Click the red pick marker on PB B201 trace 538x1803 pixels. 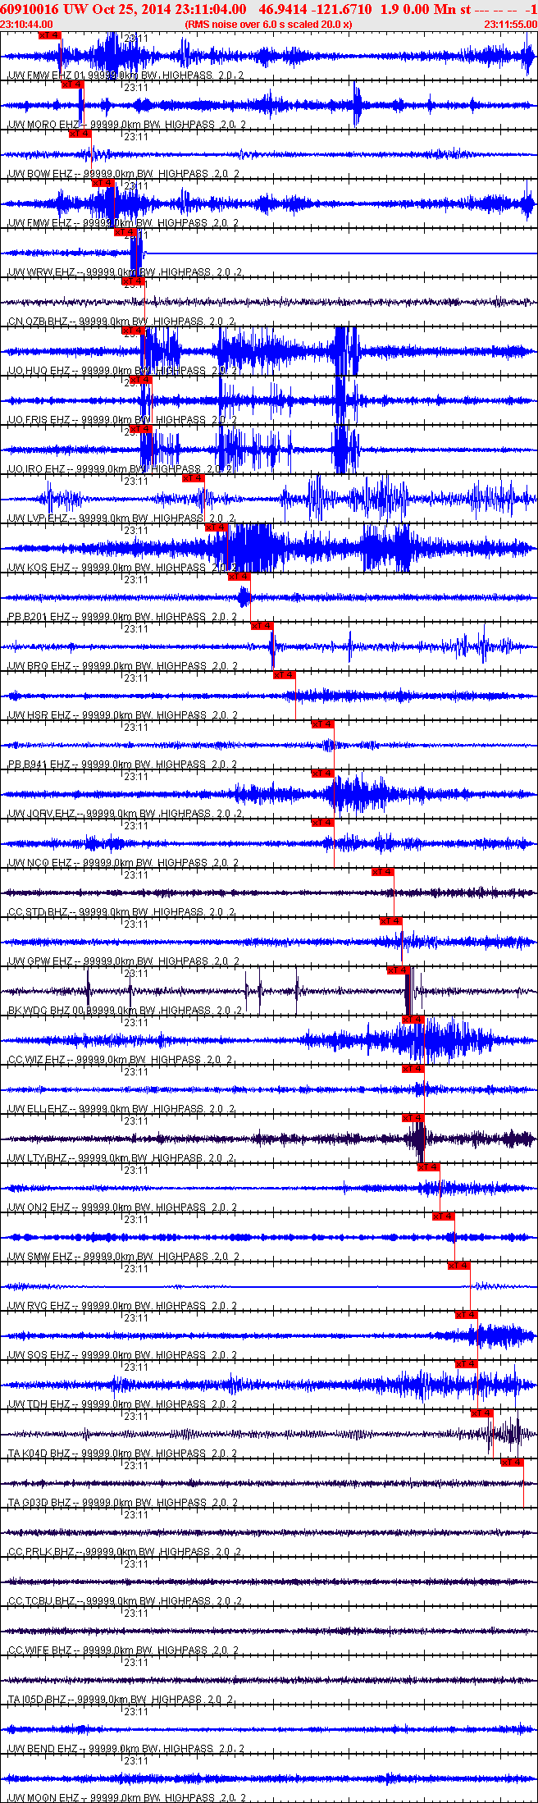tap(239, 577)
